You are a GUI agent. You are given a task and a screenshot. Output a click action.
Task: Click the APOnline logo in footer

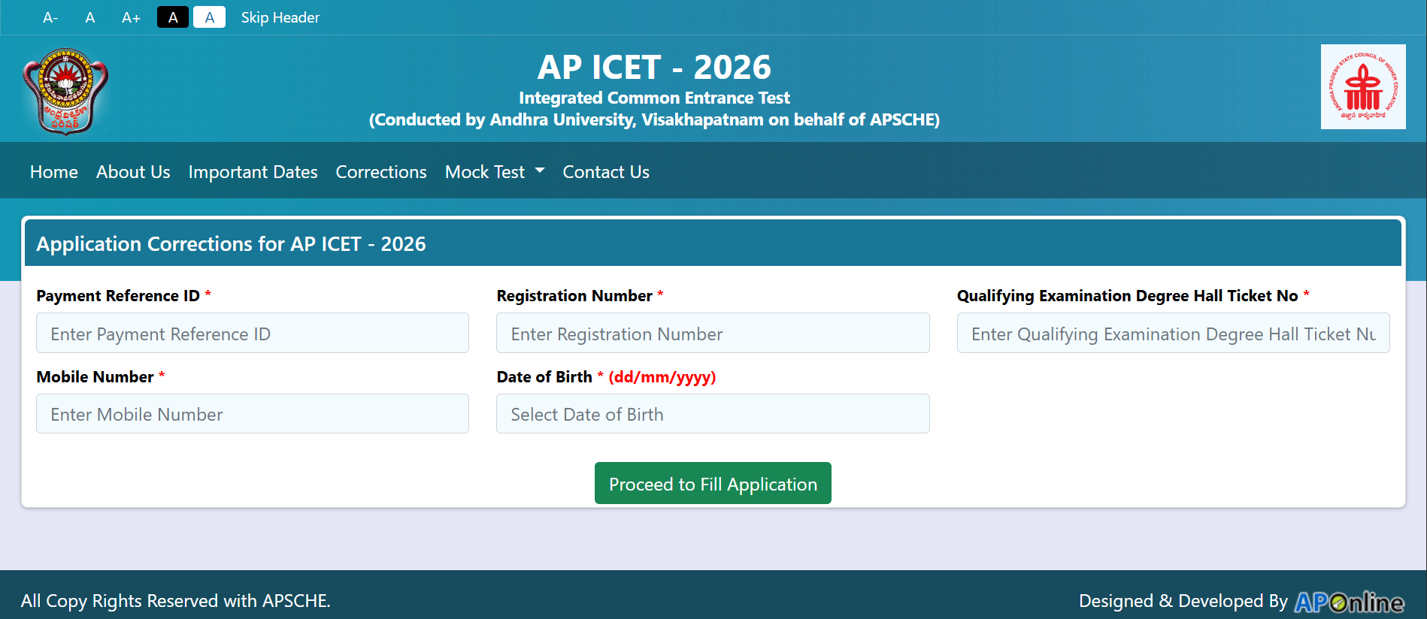click(x=1349, y=602)
